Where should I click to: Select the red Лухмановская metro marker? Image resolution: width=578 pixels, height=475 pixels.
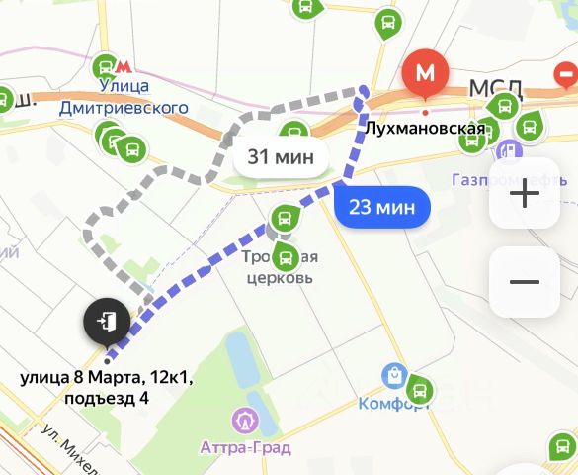(x=426, y=74)
